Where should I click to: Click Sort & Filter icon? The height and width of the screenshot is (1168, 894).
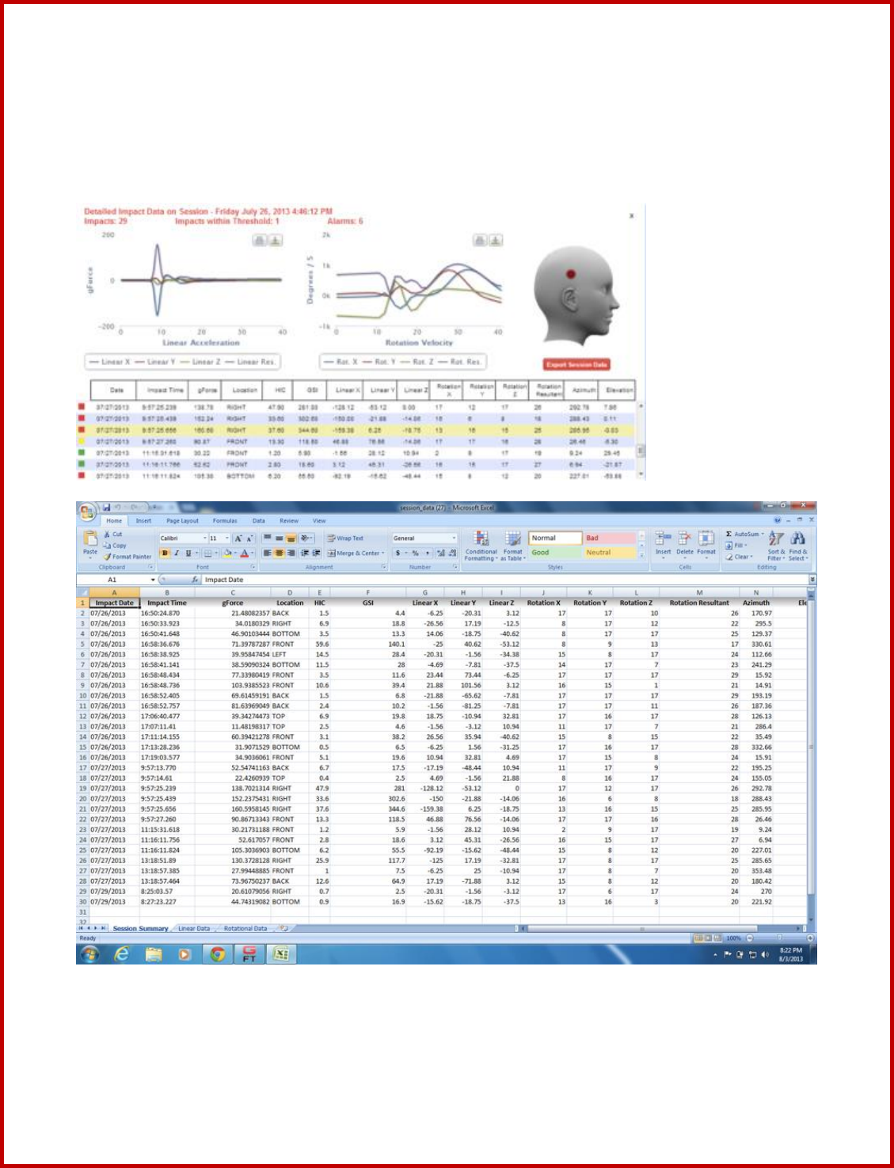click(776, 539)
